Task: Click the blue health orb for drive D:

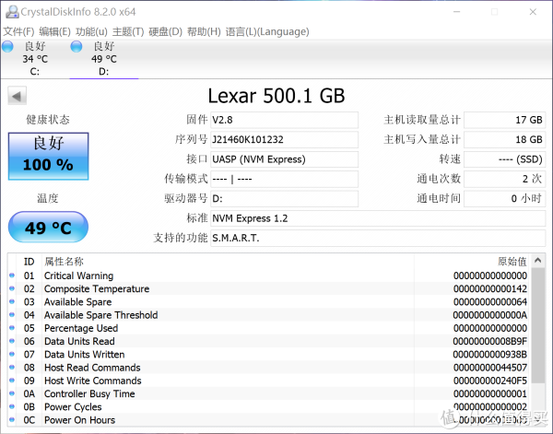Action: [x=76, y=46]
